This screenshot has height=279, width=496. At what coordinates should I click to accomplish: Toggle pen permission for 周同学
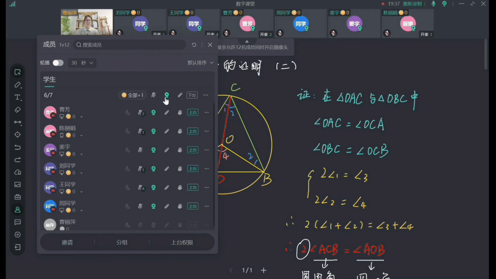click(167, 206)
